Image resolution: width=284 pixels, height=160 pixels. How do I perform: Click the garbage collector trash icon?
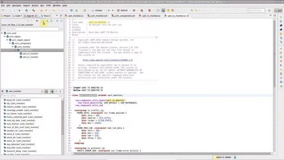click(x=235, y=157)
